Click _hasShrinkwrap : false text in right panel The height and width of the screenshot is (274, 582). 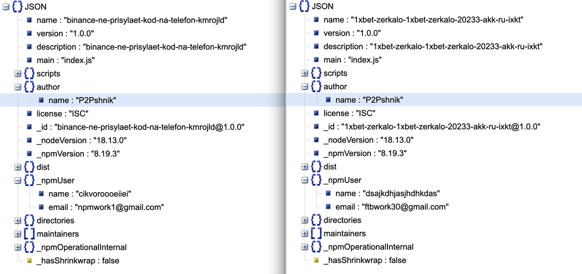[x=365, y=260]
